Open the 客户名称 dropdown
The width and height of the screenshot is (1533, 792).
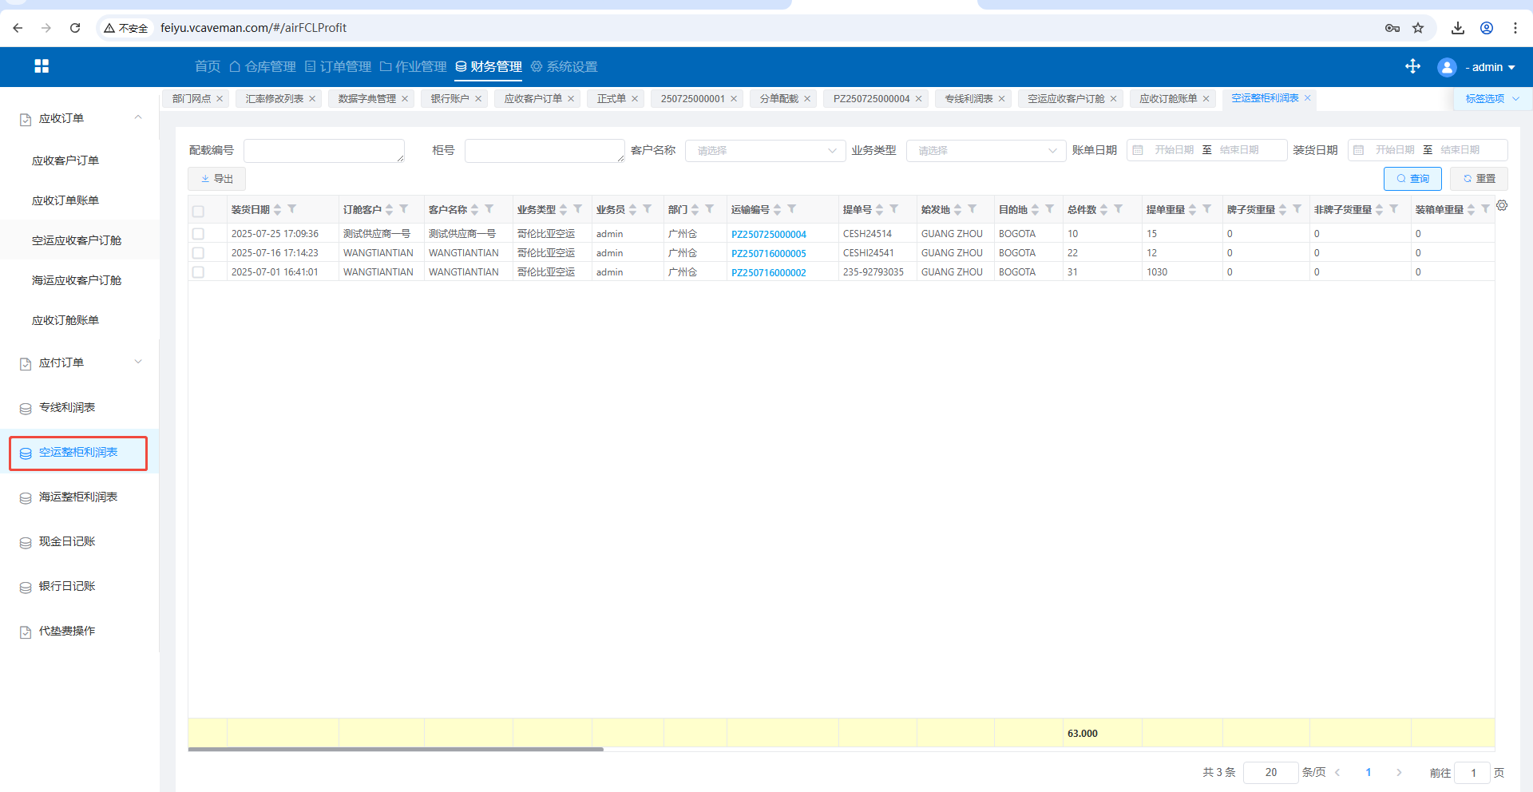pyautogui.click(x=764, y=151)
